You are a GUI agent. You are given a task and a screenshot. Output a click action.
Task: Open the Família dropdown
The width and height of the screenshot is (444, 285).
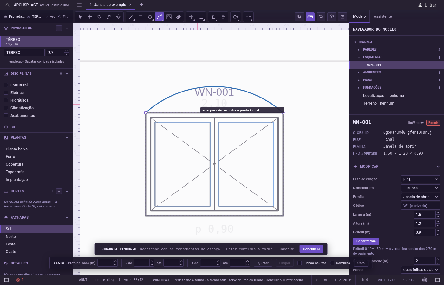click(420, 197)
